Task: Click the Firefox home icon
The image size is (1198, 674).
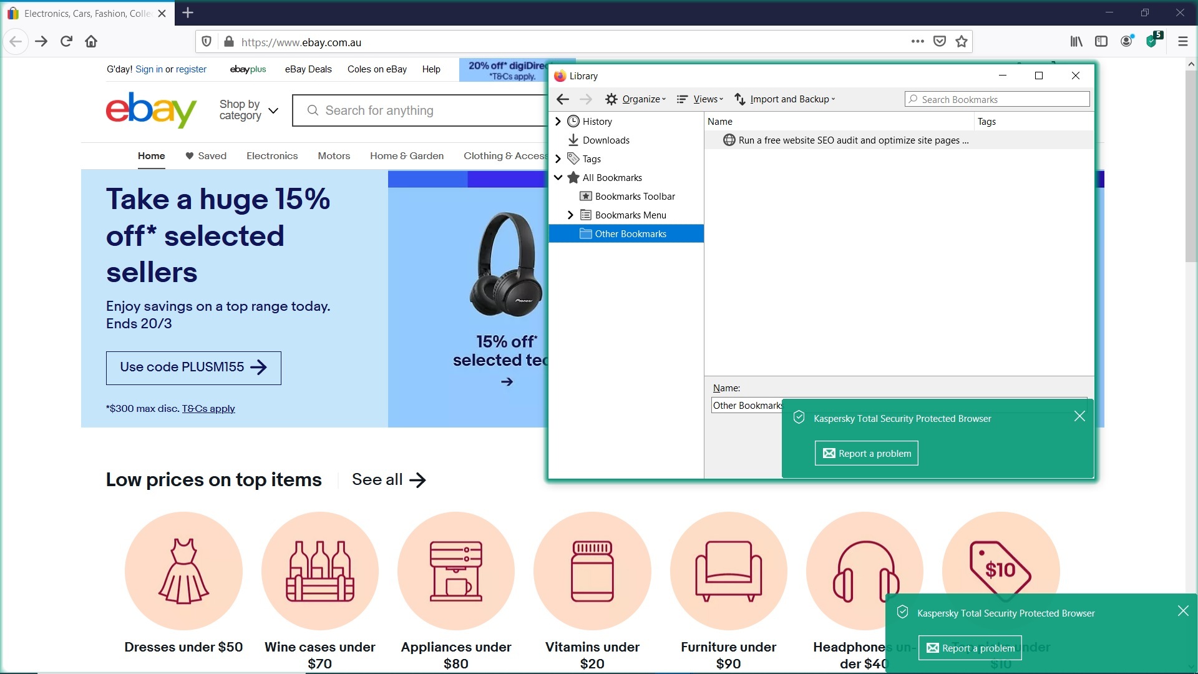Action: pos(91,42)
